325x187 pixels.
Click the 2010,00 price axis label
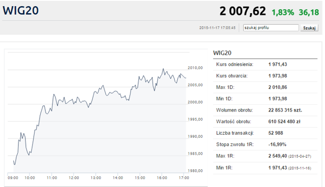tap(195, 68)
